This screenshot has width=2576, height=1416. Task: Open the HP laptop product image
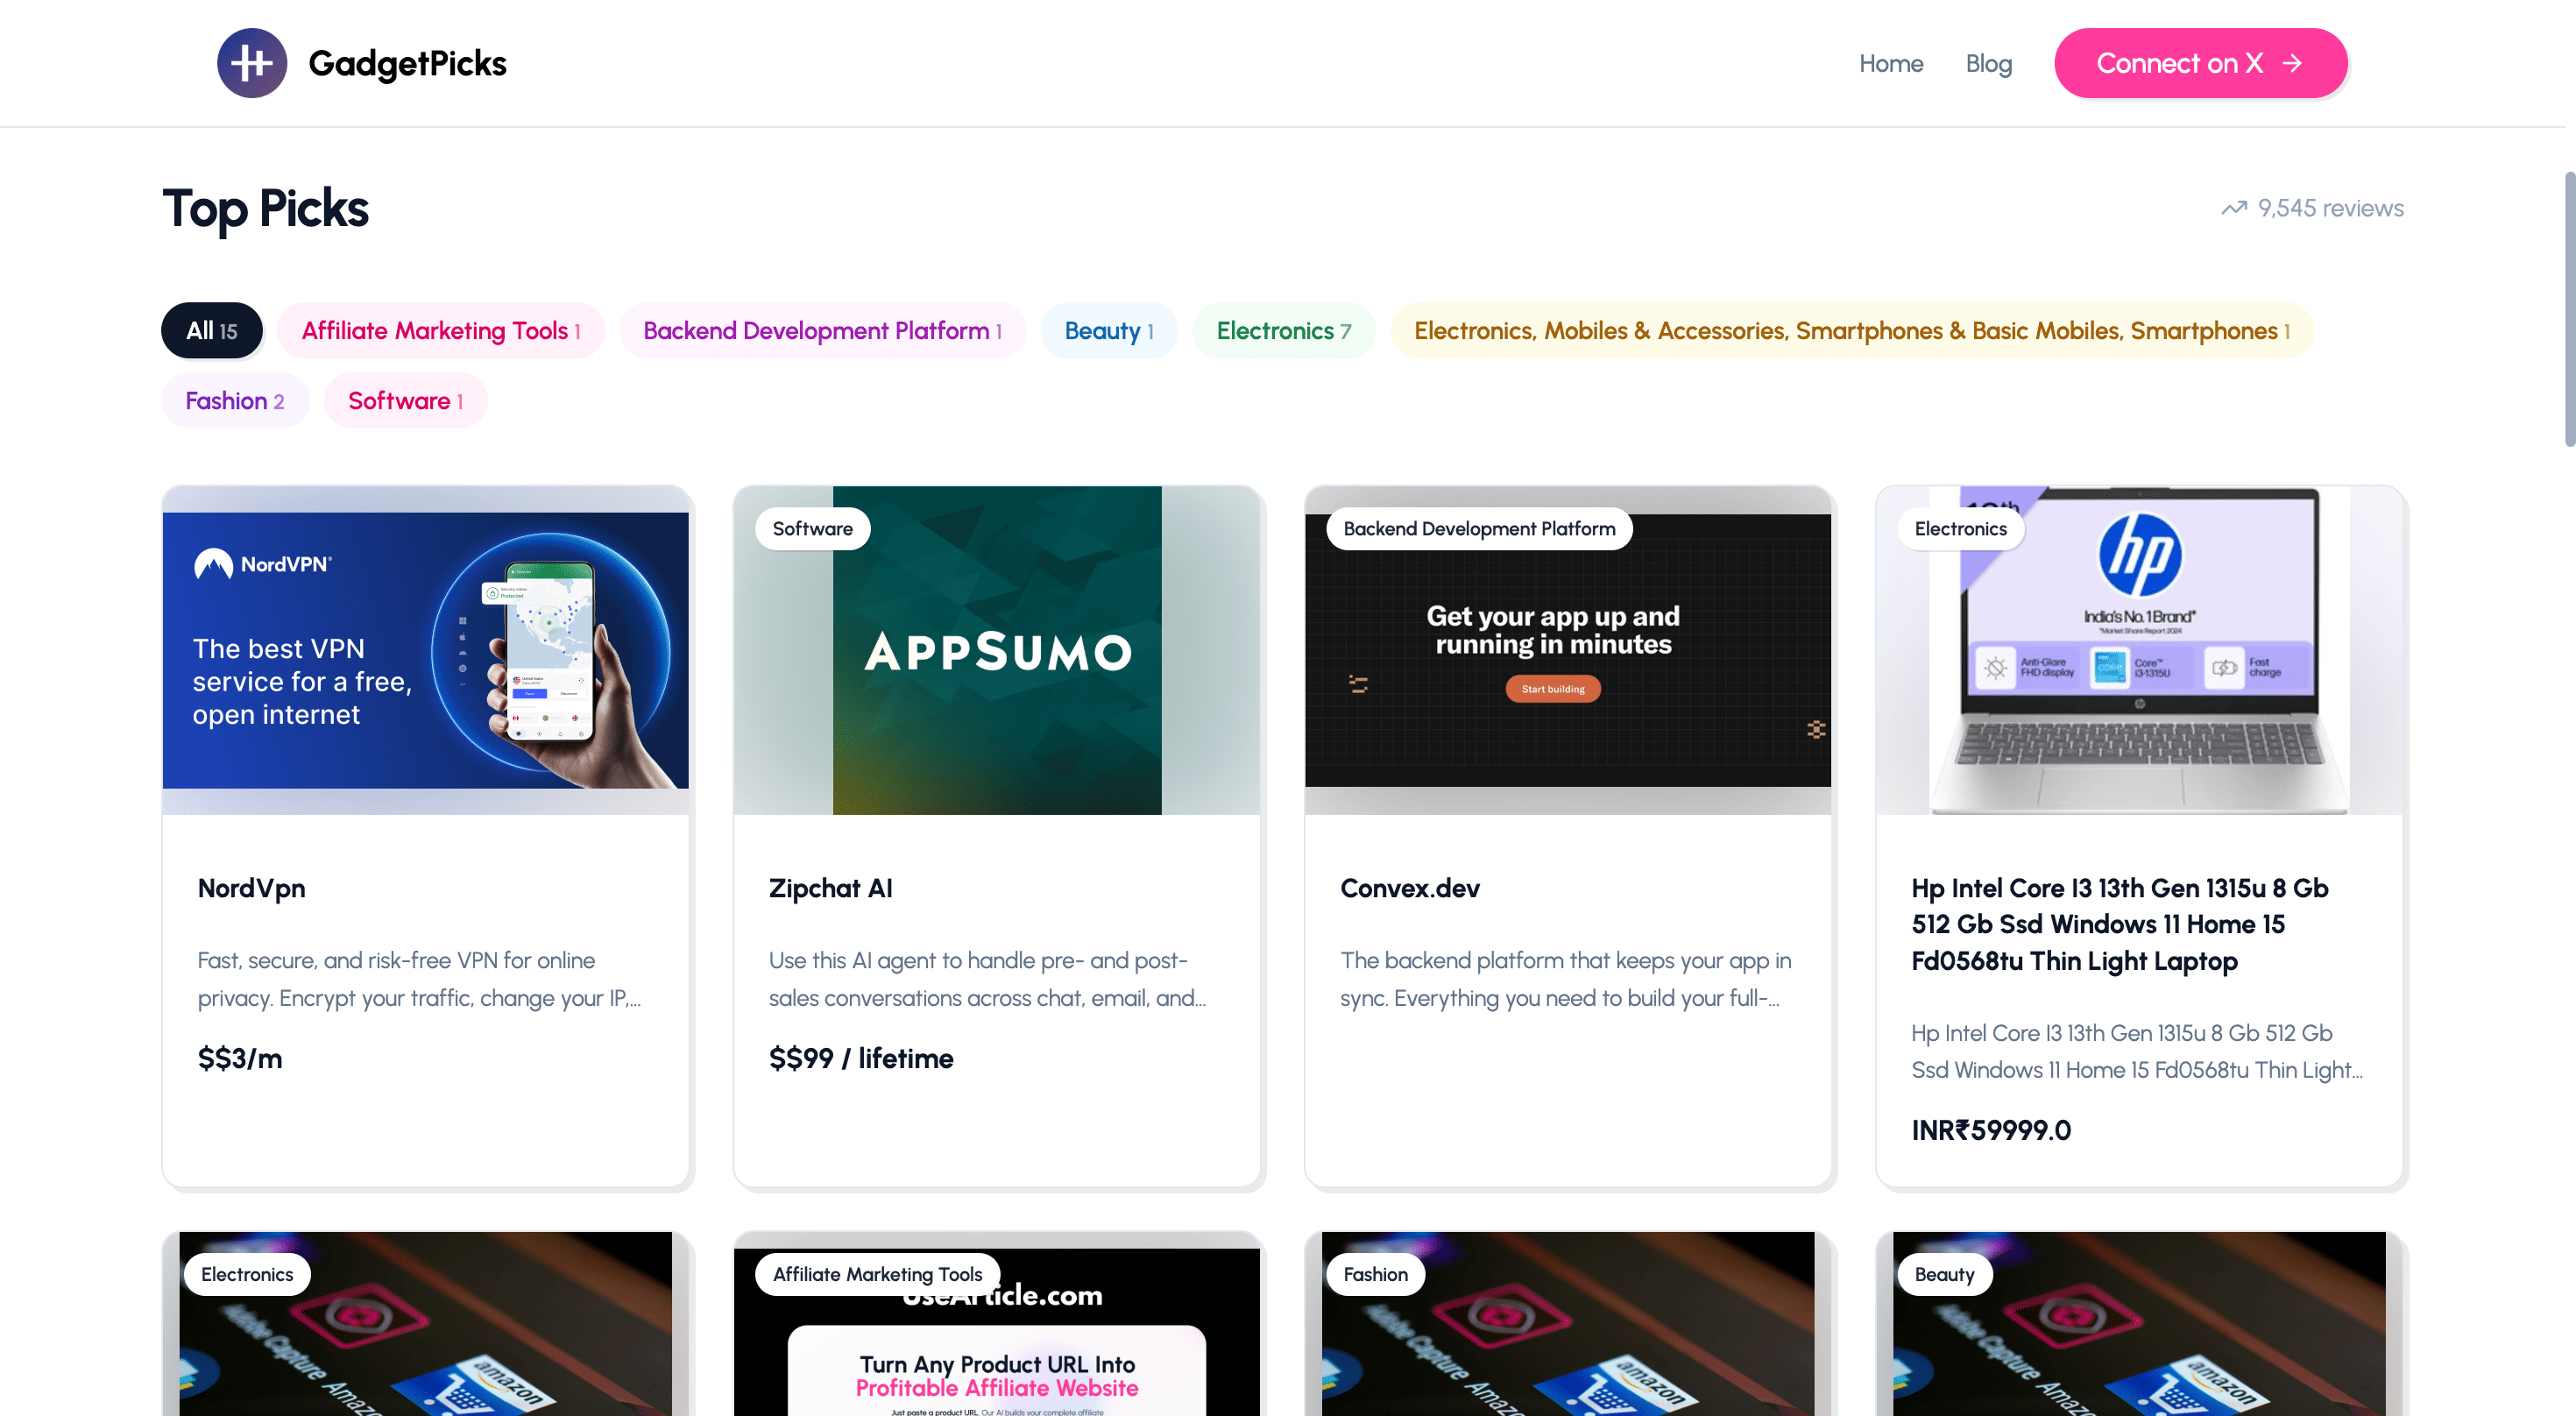[2139, 650]
